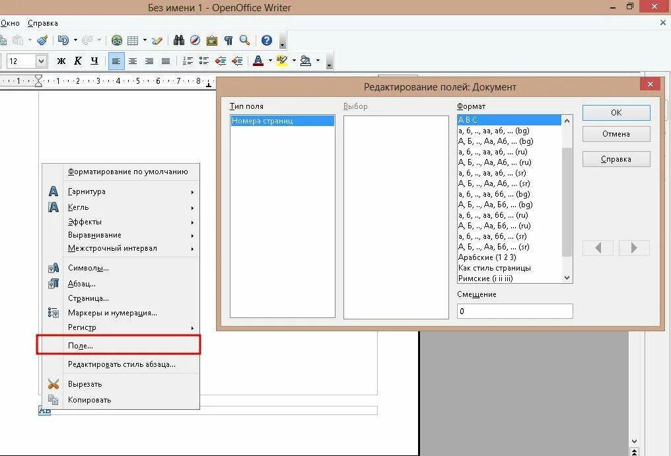This screenshot has height=456, width=671.
Task: Open the font size dropdown
Action: [41, 61]
